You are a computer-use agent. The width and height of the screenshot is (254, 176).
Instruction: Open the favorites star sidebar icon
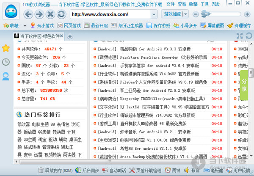tap(6, 48)
